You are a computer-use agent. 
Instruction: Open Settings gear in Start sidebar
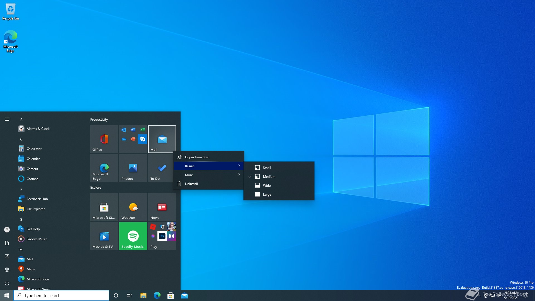click(x=7, y=270)
